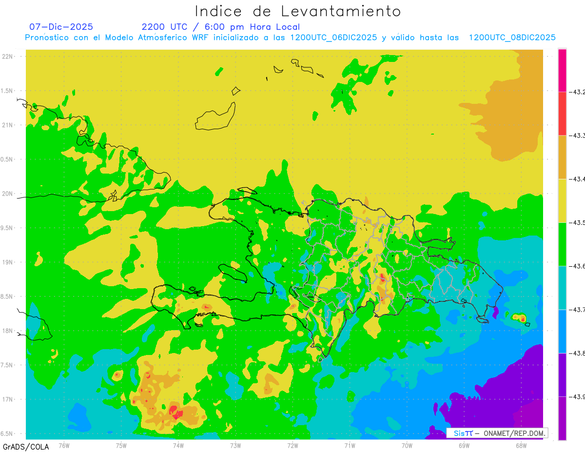Image resolution: width=585 pixels, height=452 pixels.
Task: Click the title 'Indice de Levantamiento'
Action: [298, 11]
